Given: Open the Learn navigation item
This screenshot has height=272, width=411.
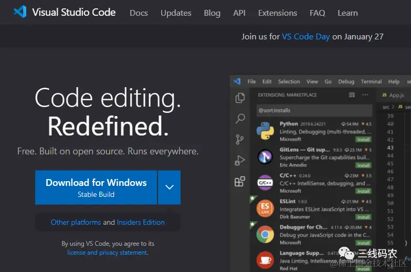Looking at the screenshot, I should 347,13.
